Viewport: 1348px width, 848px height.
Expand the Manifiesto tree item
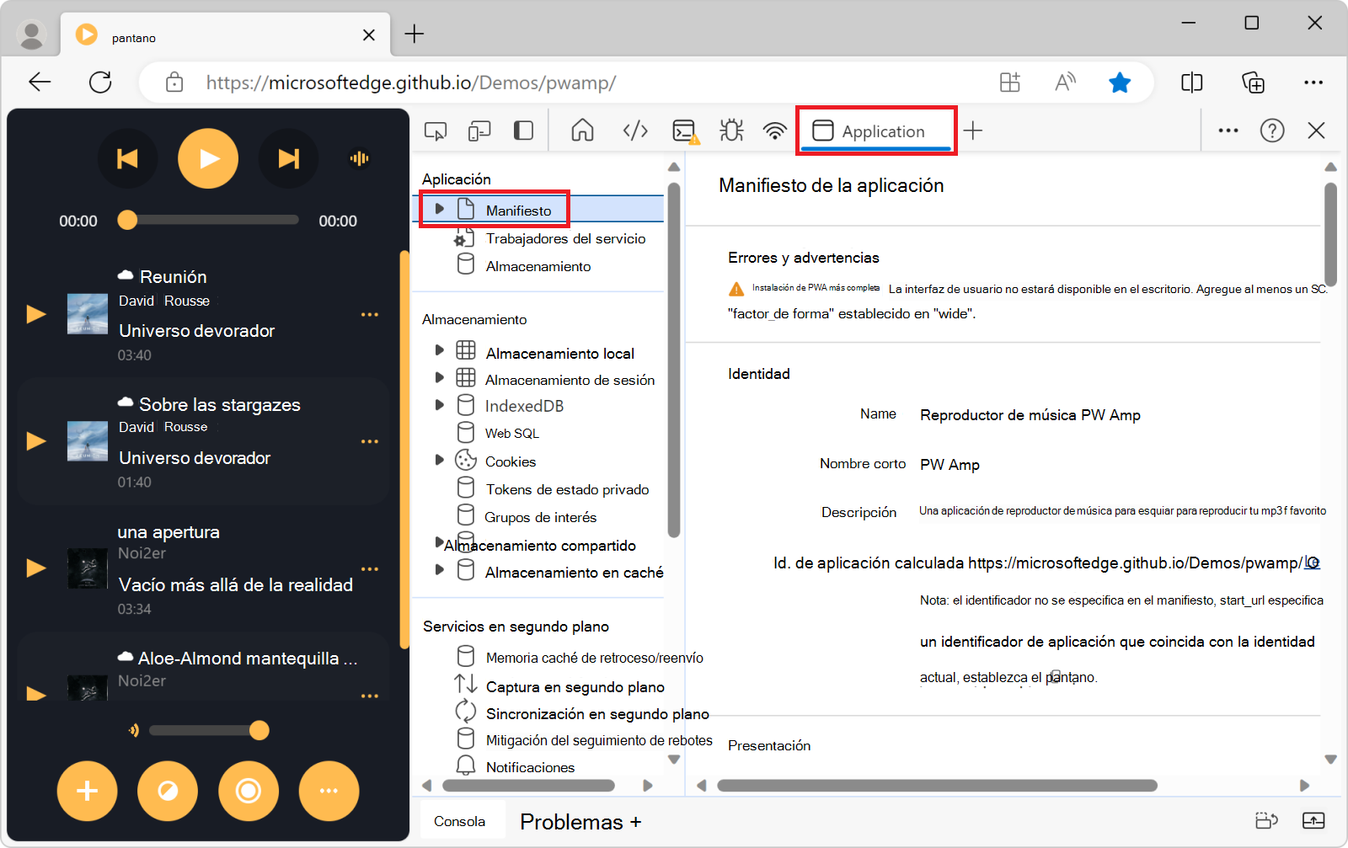[x=439, y=208]
